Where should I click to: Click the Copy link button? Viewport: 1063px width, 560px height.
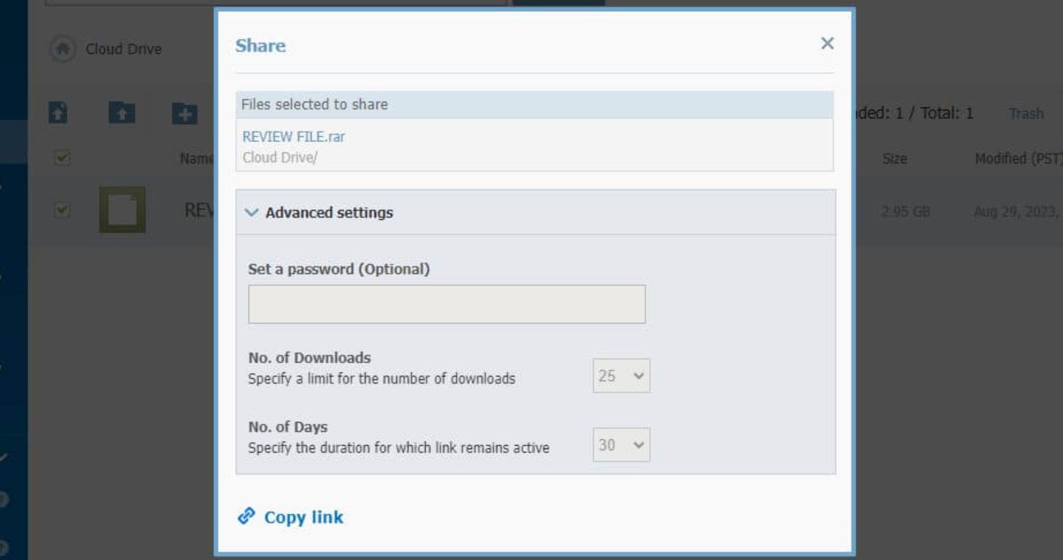click(291, 517)
